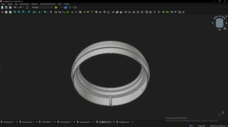Click the green link-arrow icon
The height and width of the screenshot is (127, 228).
point(70,7)
